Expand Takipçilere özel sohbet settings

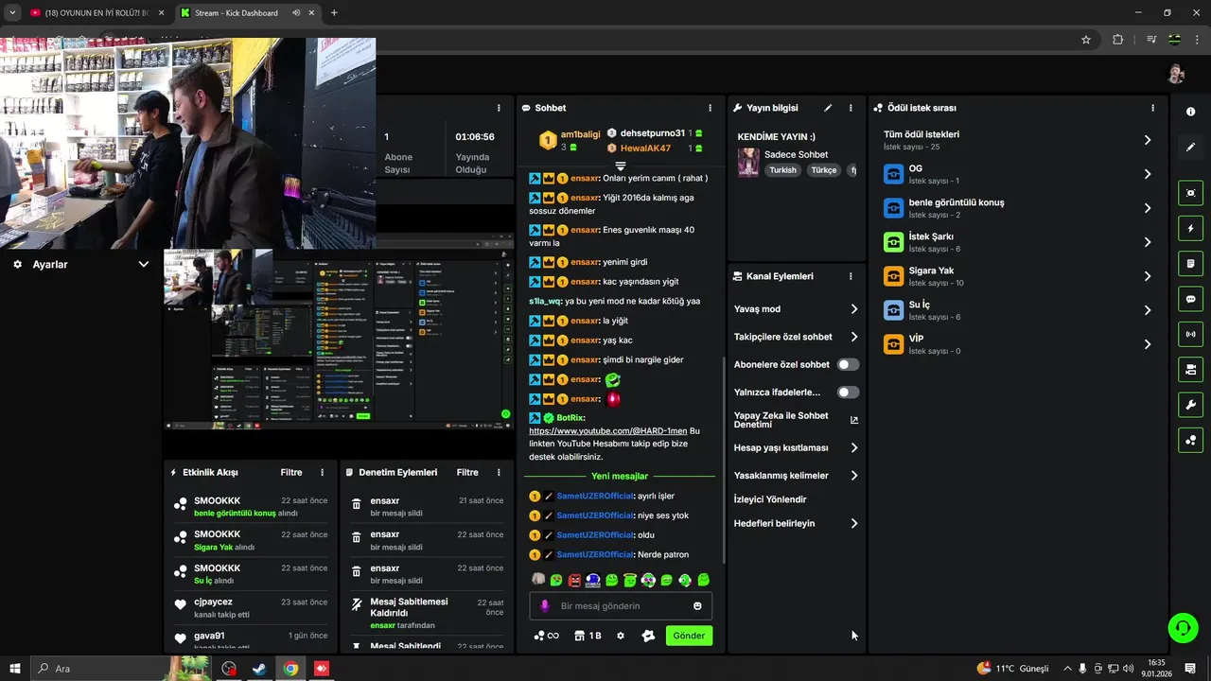tap(853, 337)
